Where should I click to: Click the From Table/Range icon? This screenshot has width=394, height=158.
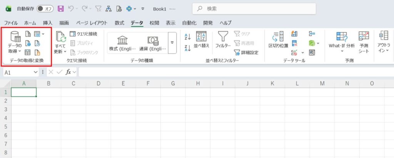(28, 52)
